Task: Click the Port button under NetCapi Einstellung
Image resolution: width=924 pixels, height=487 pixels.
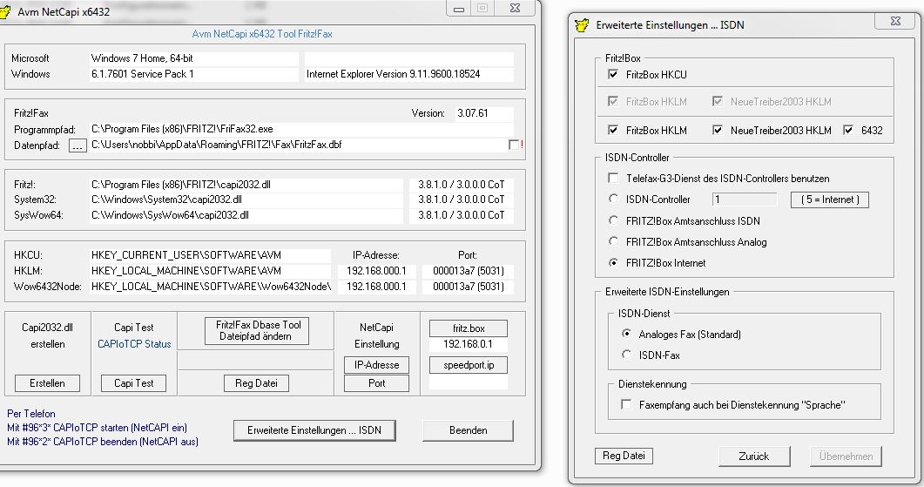Action: click(x=376, y=383)
